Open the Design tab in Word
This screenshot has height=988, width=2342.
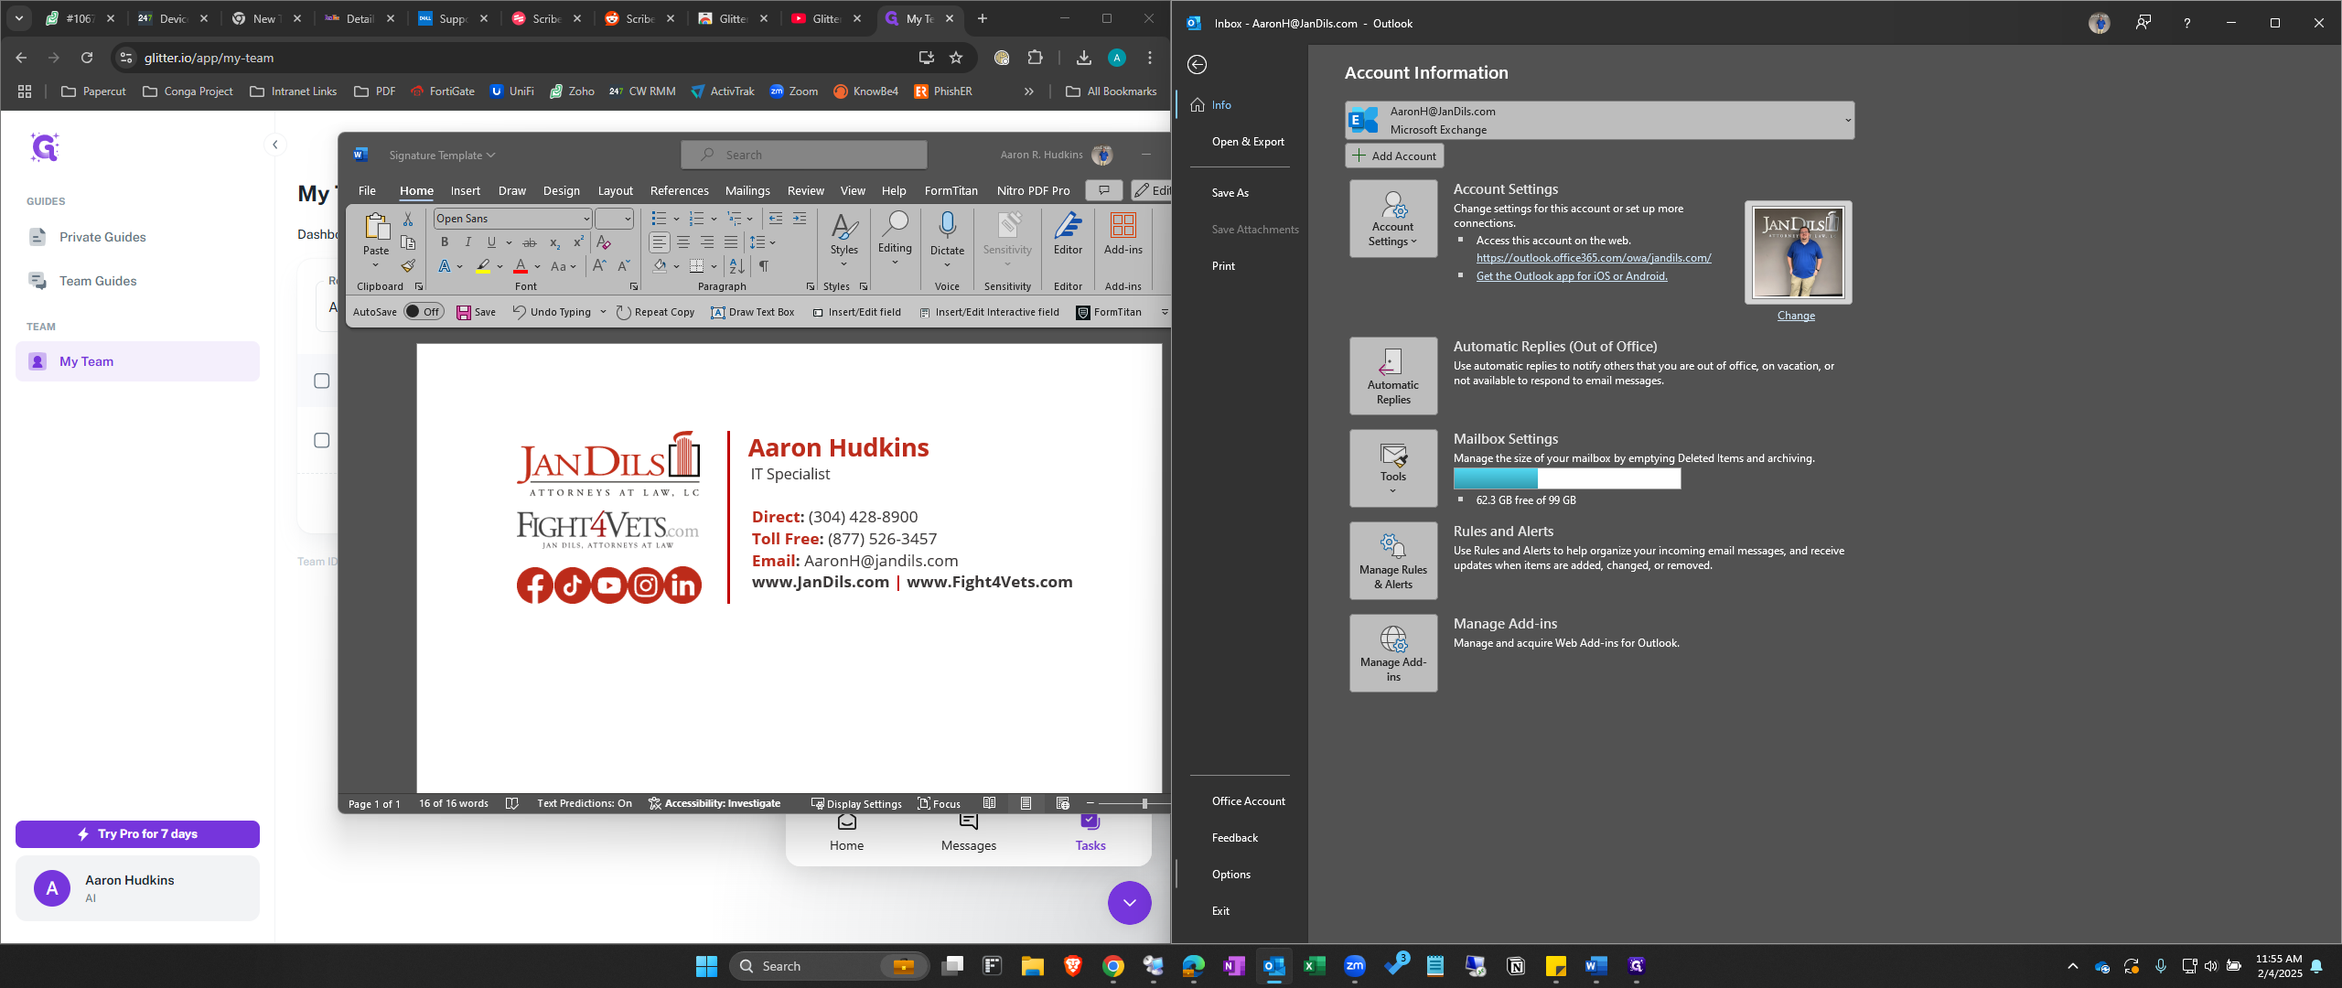pos(561,190)
